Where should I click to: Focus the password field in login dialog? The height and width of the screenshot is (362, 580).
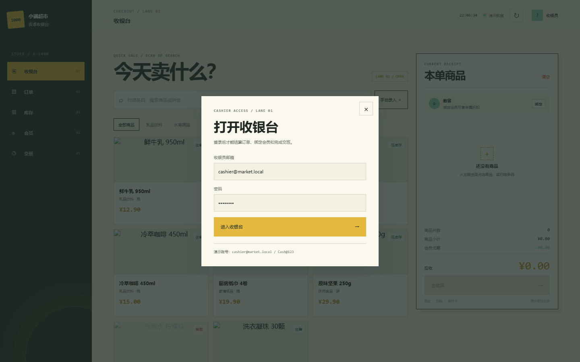pos(290,203)
